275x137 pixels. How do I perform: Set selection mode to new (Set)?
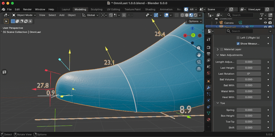[x=13, y=21]
